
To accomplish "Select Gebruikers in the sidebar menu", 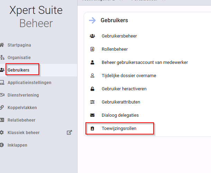I will [18, 70].
